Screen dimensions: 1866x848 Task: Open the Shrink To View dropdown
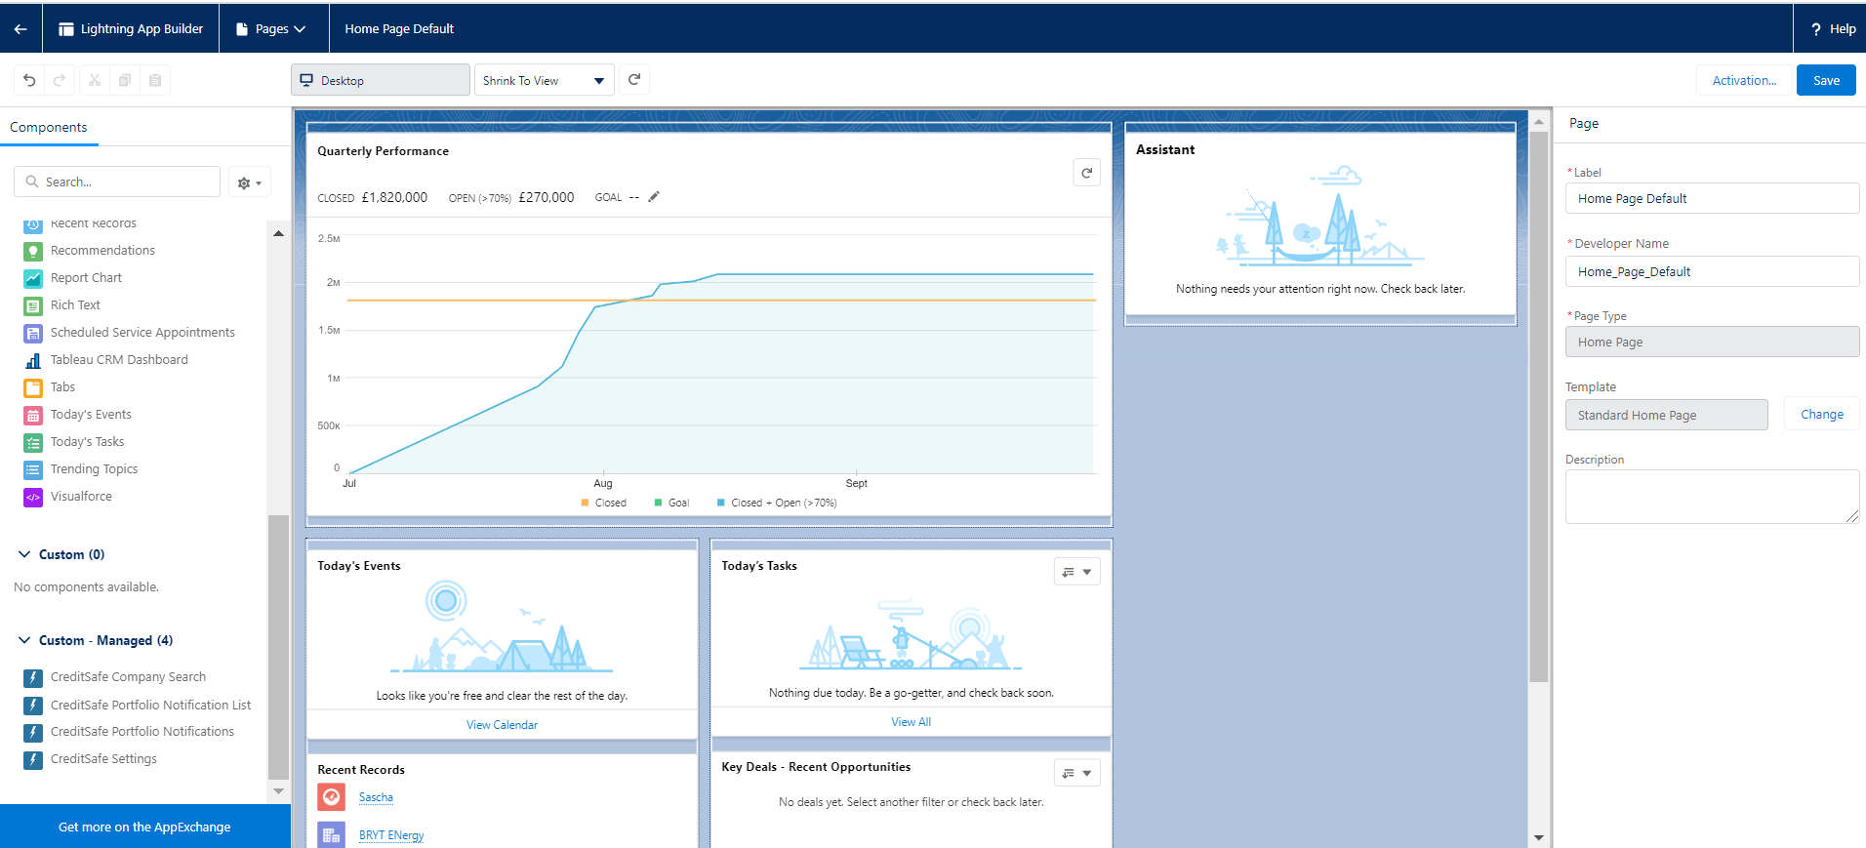click(544, 81)
